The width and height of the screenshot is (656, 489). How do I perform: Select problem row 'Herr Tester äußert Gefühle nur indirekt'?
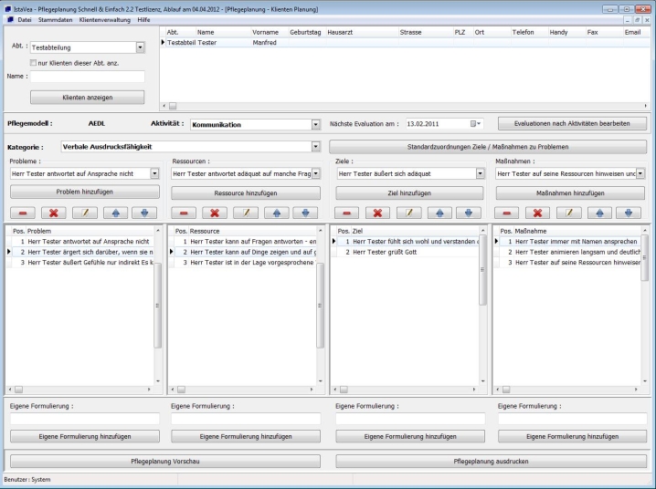click(x=90, y=262)
